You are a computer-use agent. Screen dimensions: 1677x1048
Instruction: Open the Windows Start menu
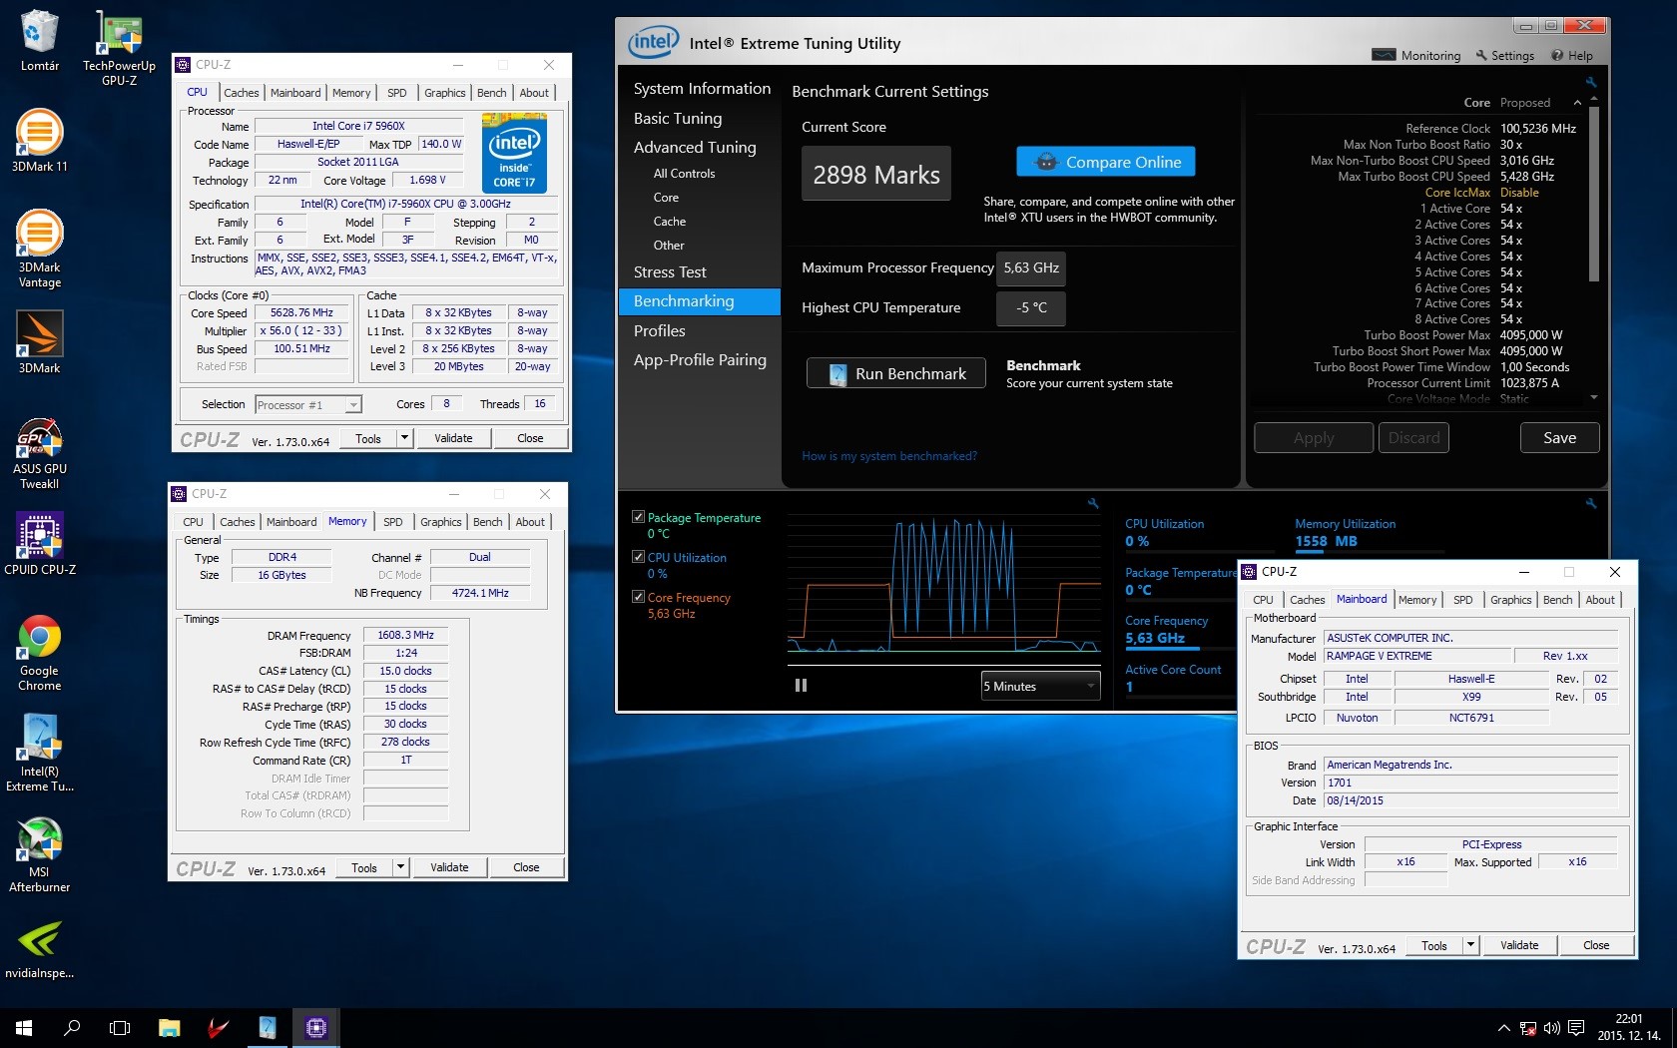[24, 1027]
